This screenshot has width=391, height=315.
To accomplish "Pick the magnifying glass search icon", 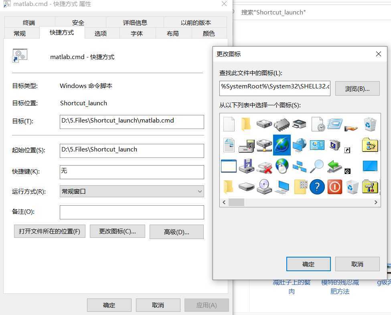I will (317, 166).
